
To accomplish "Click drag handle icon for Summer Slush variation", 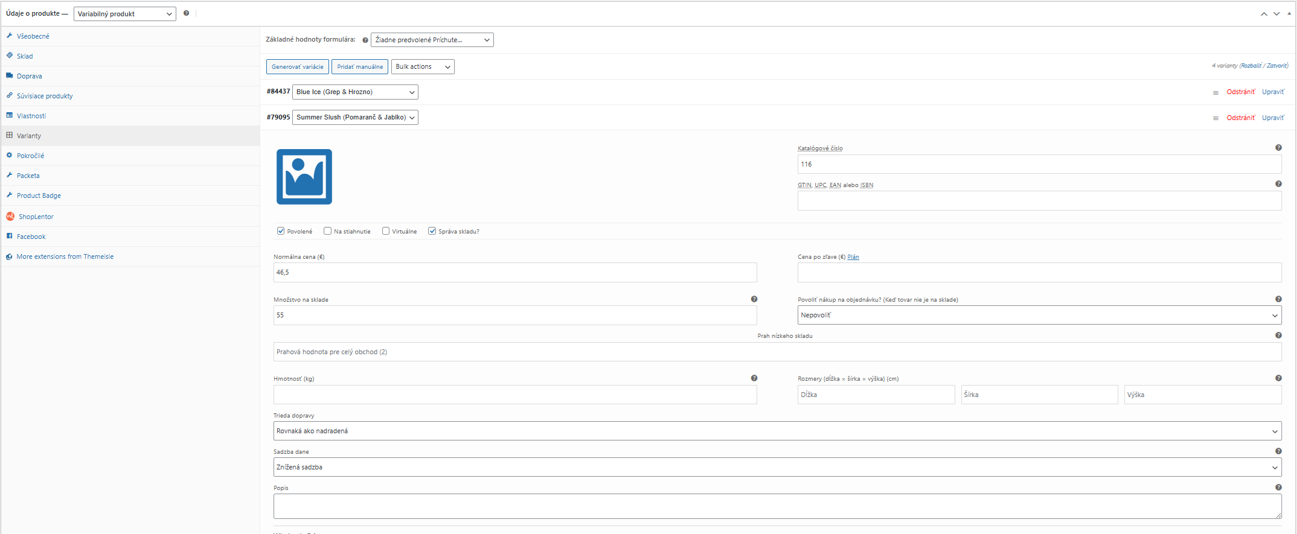I will (1215, 118).
